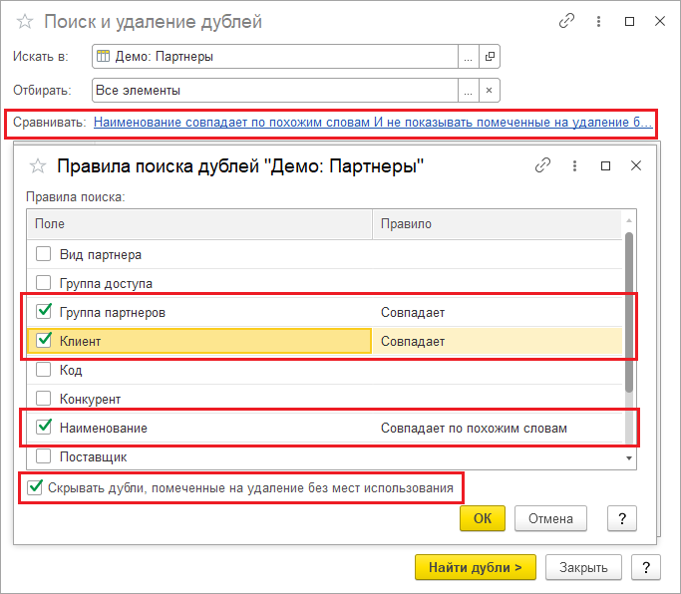
Task: Click Отмена to discard rule changes
Action: (550, 518)
